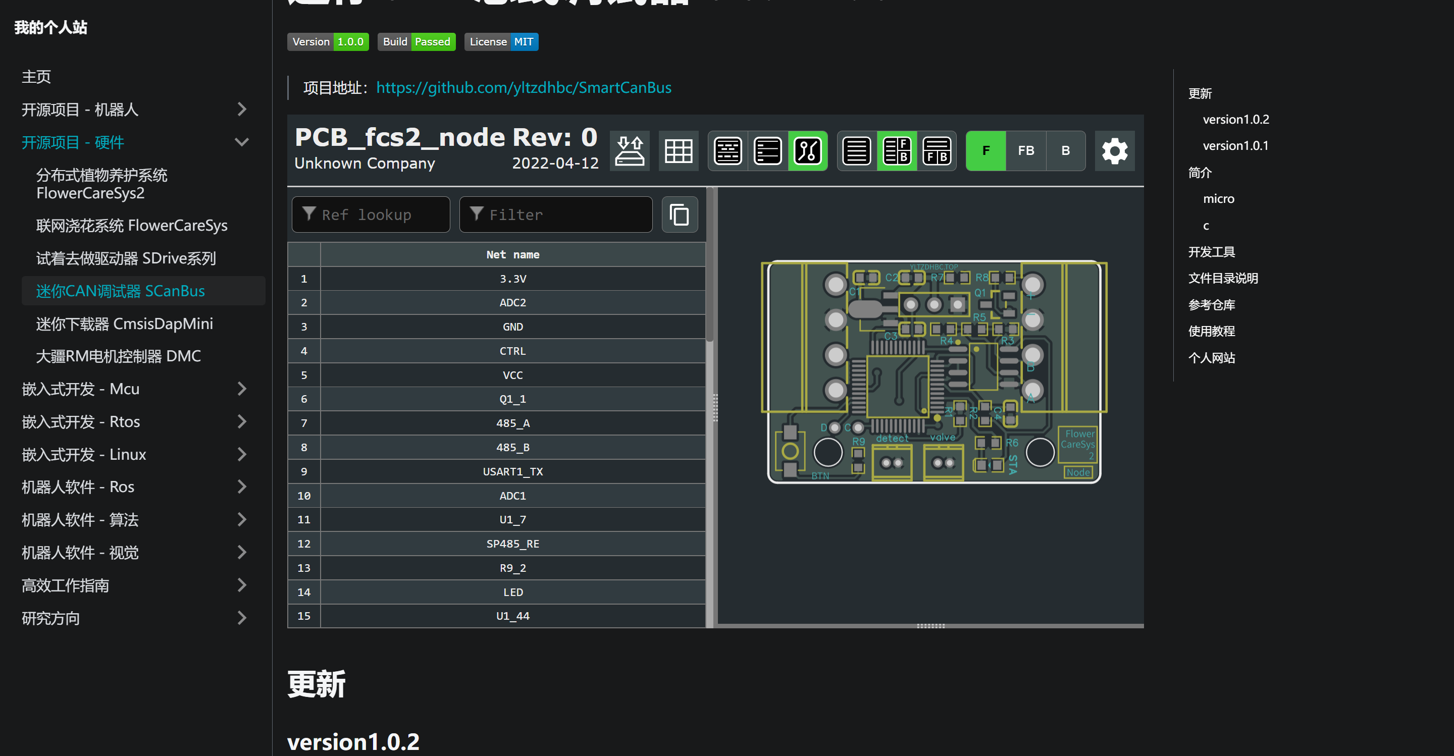
Task: Open 迷你下载器 CmsisDapMini page
Action: pos(125,324)
